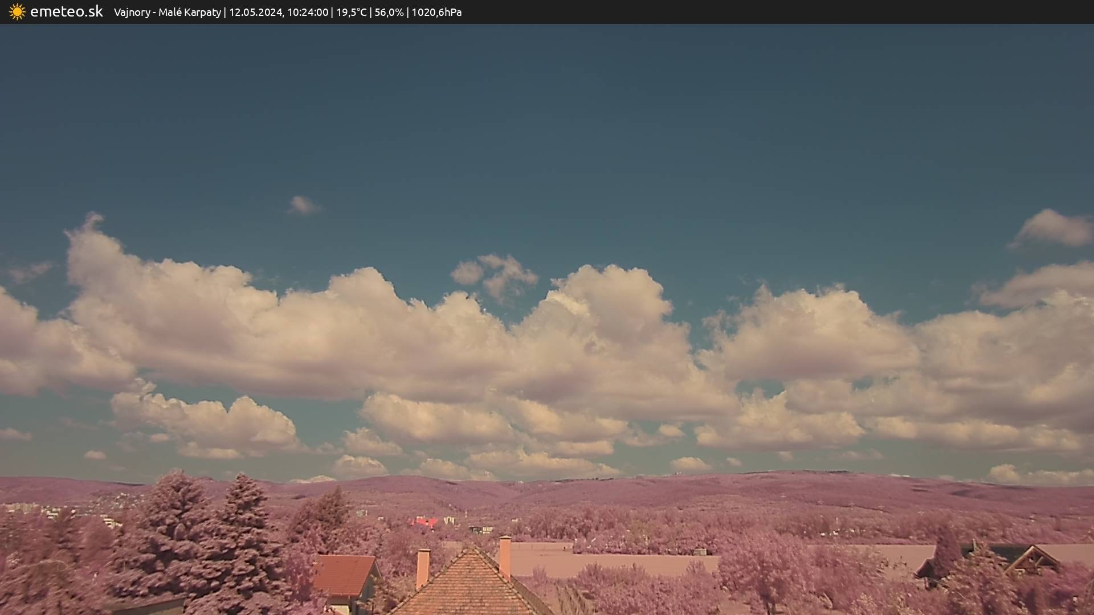The image size is (1094, 615).
Task: Click the Vajnory - Malé Karpaty location label
Action: coord(167,13)
